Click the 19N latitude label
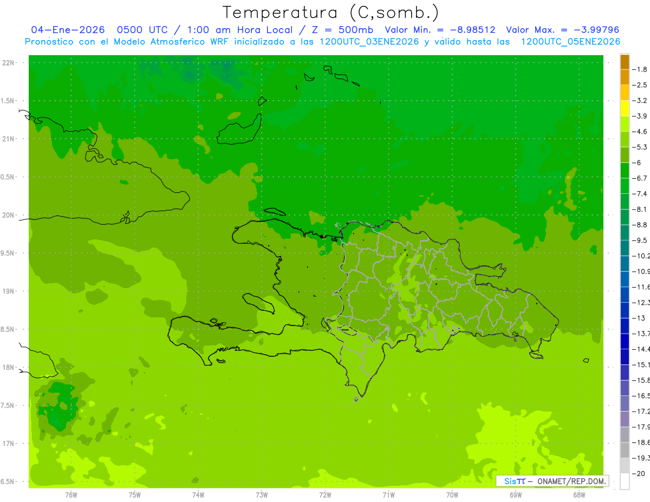This screenshot has width=650, height=502. tap(9, 291)
